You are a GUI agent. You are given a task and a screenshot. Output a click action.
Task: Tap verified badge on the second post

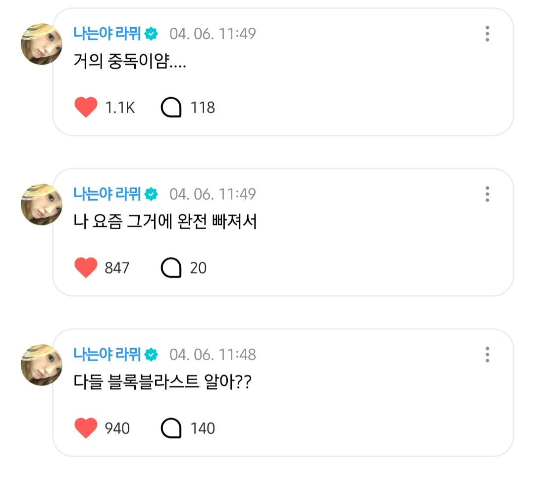[x=151, y=194]
